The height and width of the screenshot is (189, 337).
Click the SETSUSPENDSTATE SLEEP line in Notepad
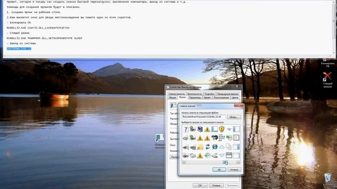click(x=44, y=38)
